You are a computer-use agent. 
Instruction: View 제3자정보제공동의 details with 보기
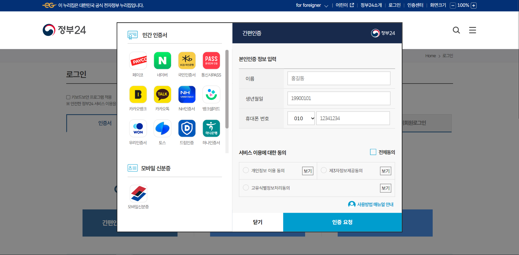[385, 171]
